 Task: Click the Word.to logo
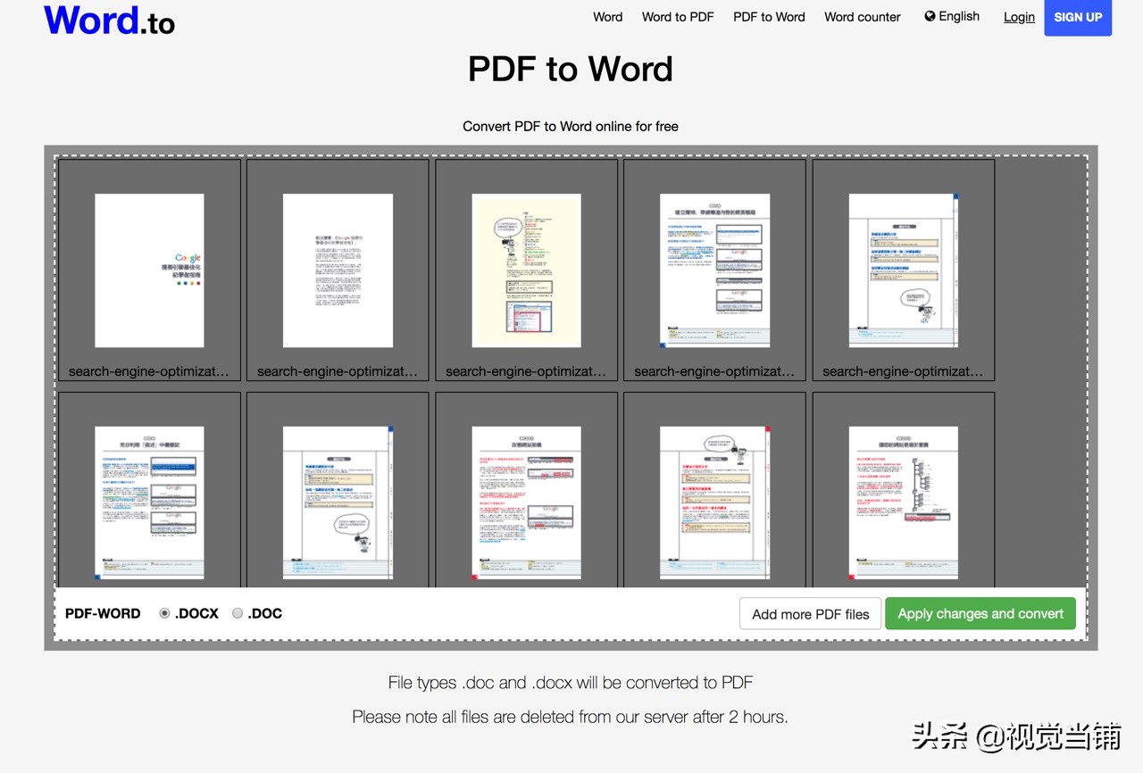(109, 20)
